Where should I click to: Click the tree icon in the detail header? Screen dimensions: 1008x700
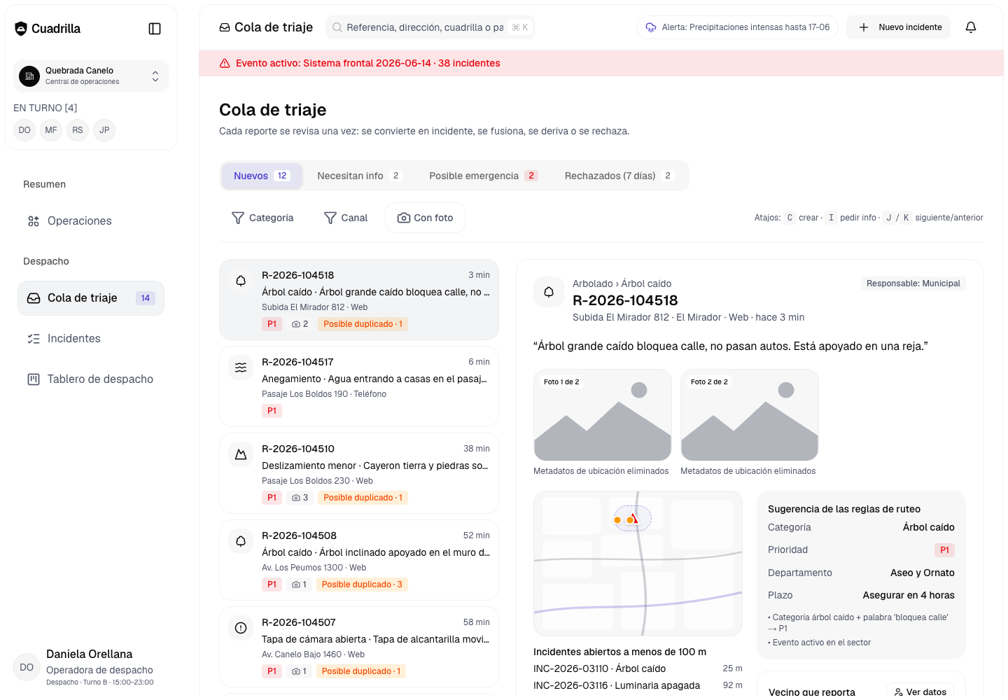(x=549, y=292)
